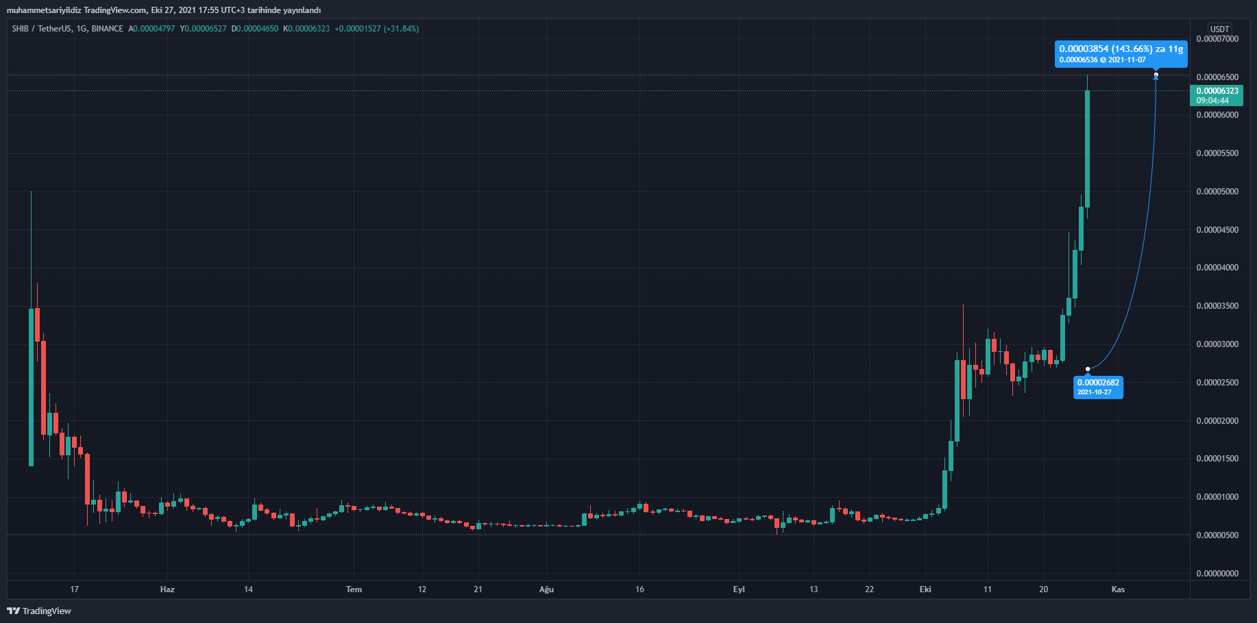Screen dimensions: 1257x623
Task: Click the 0.00007000 price axis label
Action: click(x=1217, y=39)
